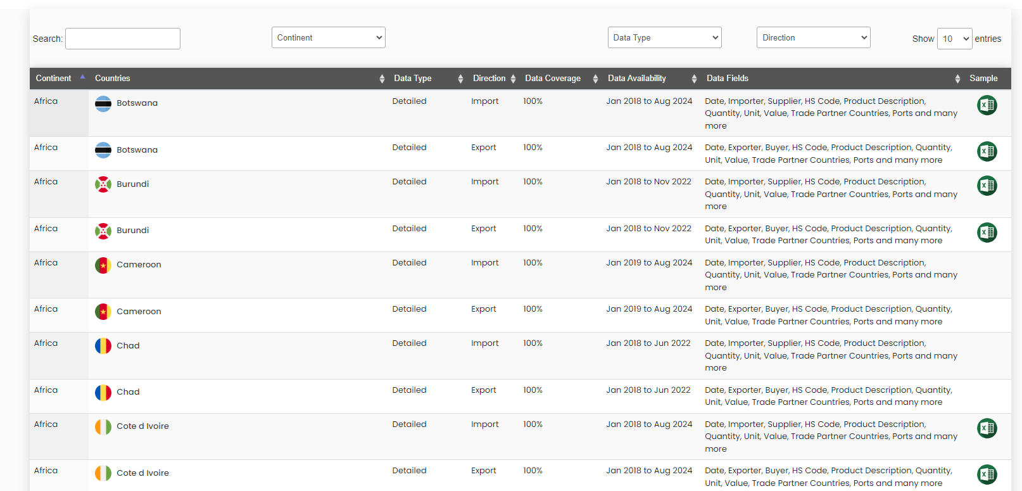The height and width of the screenshot is (491, 1022).
Task: Click 'Export' direction in Cameroon row
Action: tap(484, 309)
